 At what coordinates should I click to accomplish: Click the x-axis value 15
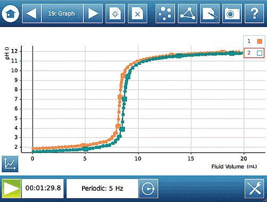pos(191,158)
